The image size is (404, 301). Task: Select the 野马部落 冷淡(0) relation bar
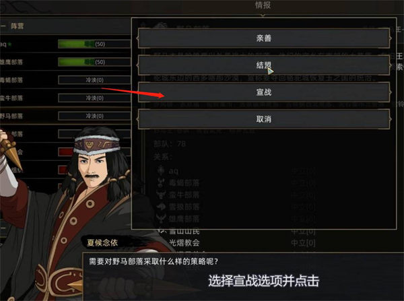[94, 116]
